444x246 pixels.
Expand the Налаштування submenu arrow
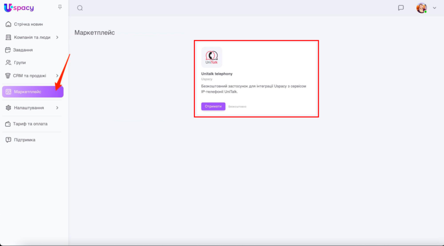(57, 108)
